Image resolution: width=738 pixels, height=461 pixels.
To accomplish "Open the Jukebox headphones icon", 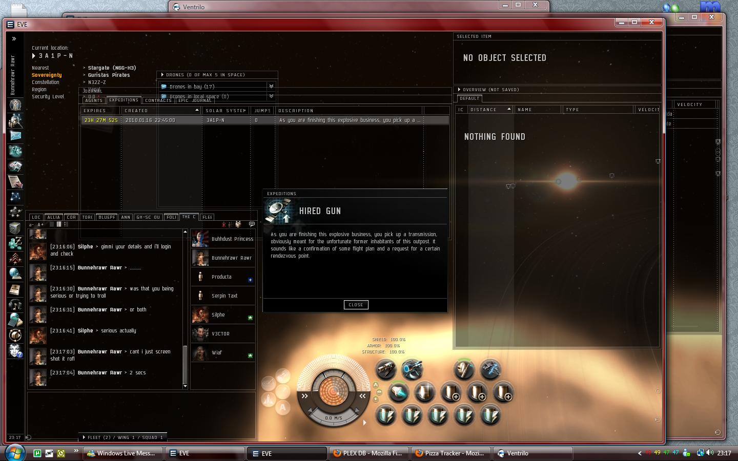I will pyautogui.click(x=15, y=304).
